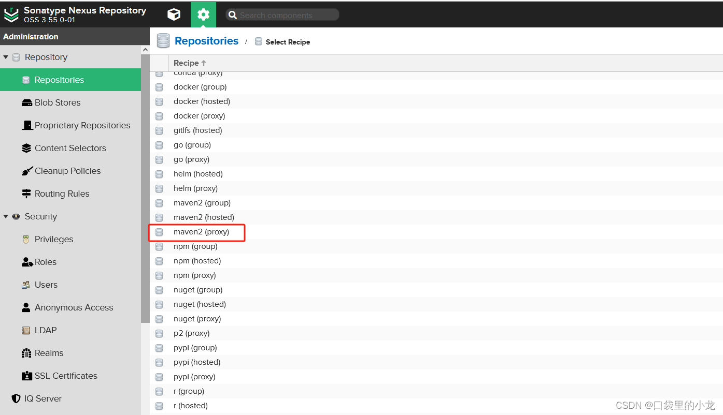Select the npm (hosted) recipe

(x=436, y=261)
